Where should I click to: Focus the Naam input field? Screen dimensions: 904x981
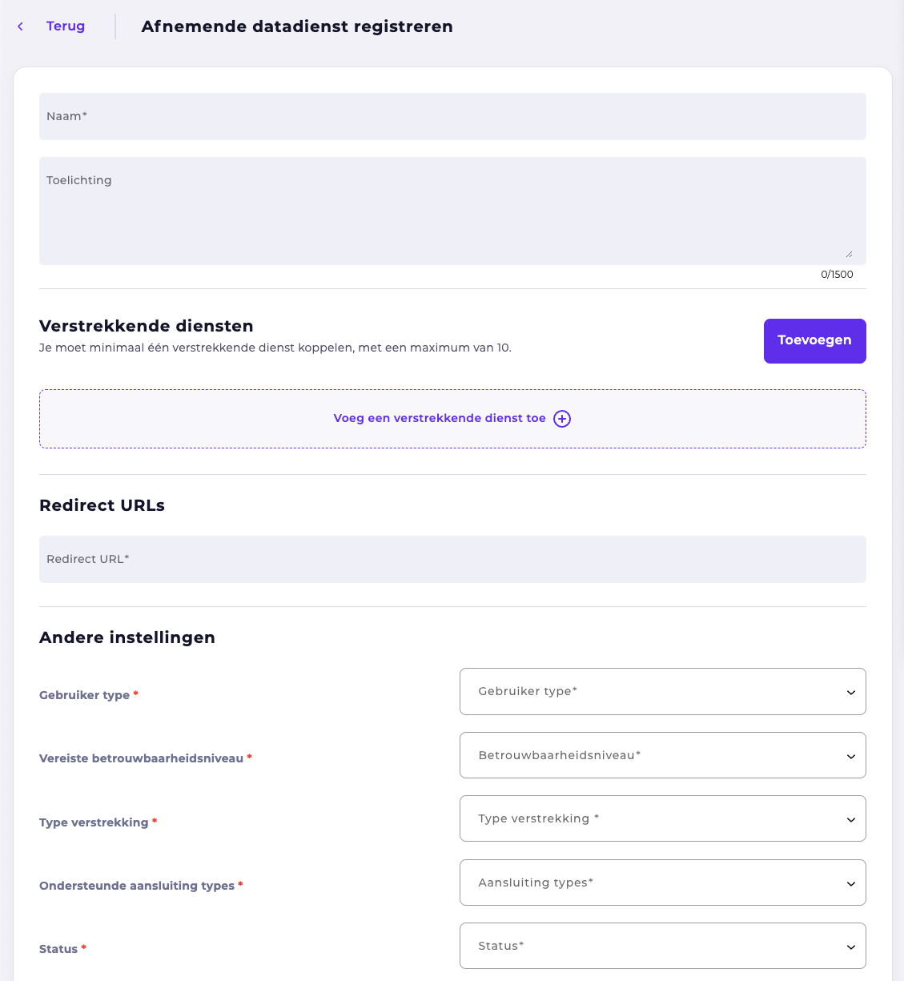[x=452, y=116]
